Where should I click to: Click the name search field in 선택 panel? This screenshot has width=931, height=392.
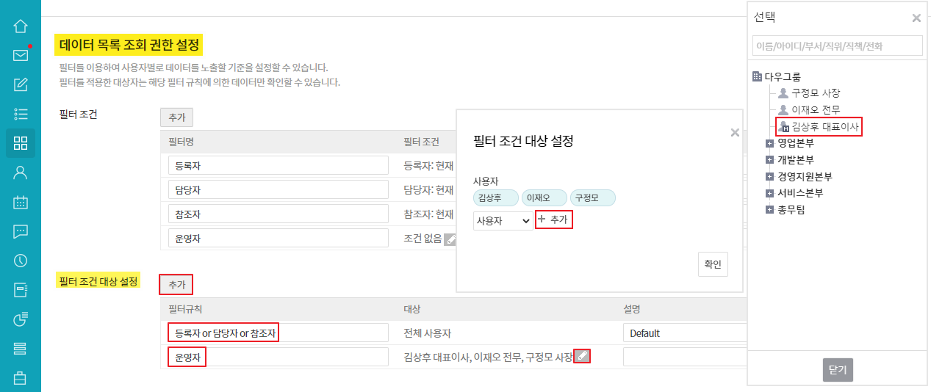tap(837, 46)
